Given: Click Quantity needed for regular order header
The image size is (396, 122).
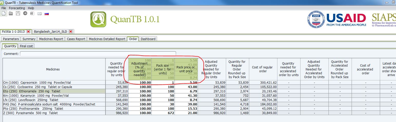Looking at the screenshot, I should [117, 69].
